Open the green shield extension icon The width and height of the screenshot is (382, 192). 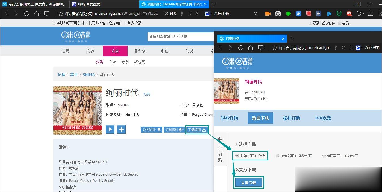coord(339,14)
